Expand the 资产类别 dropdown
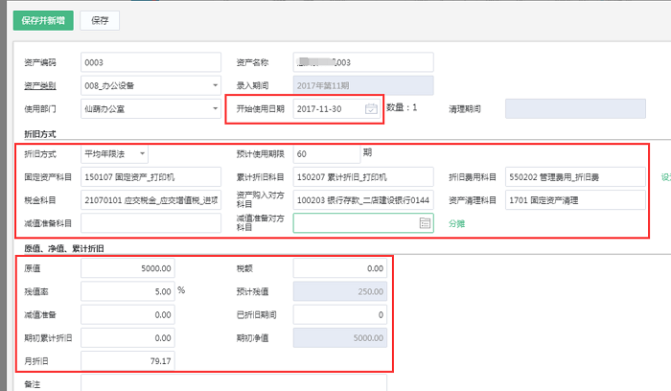This screenshot has width=671, height=391. (213, 85)
